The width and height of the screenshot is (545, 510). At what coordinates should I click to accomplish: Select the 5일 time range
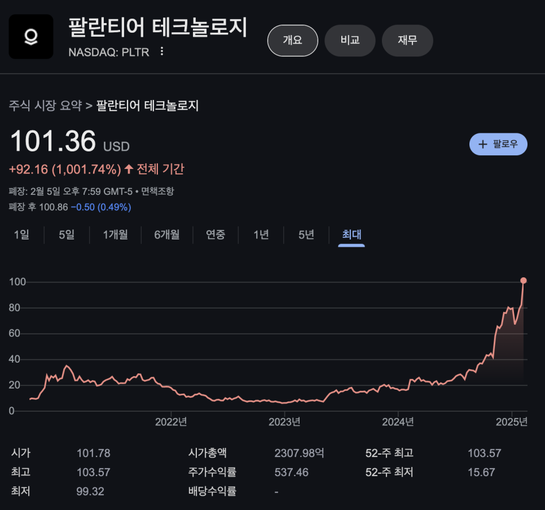tap(67, 234)
